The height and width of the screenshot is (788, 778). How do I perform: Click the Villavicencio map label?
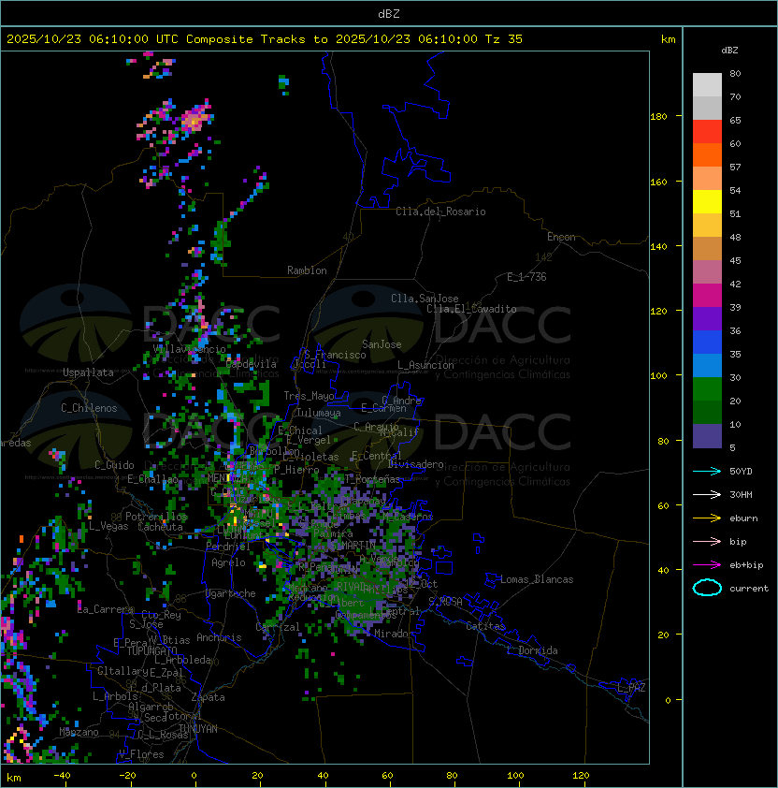[x=189, y=349]
